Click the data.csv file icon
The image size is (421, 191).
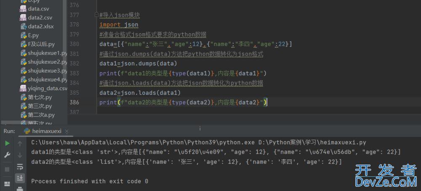click(23, 8)
